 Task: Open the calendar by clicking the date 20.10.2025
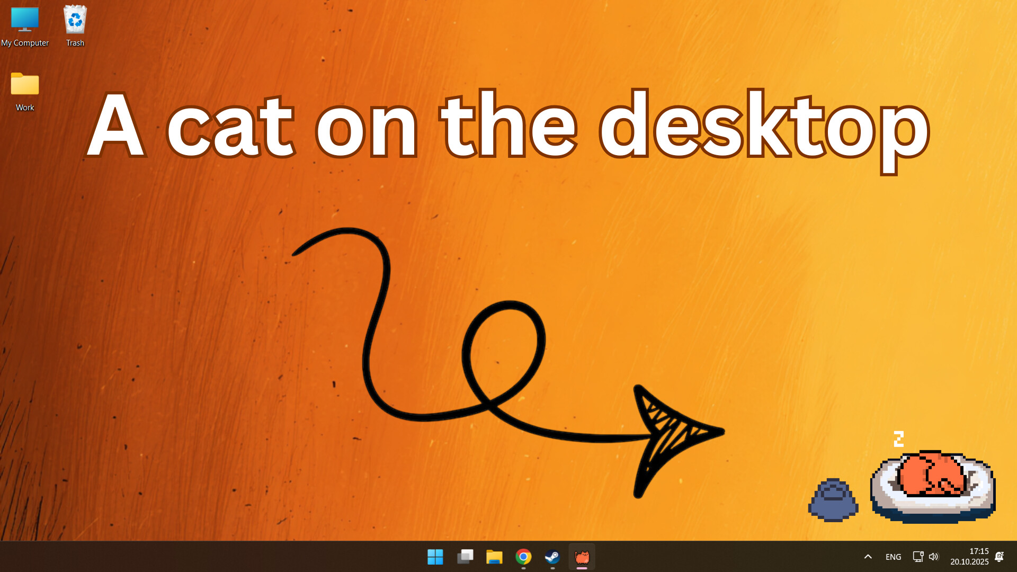971,561
